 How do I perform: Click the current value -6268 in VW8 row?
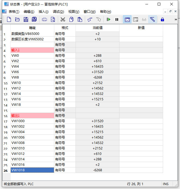(98, 77)
